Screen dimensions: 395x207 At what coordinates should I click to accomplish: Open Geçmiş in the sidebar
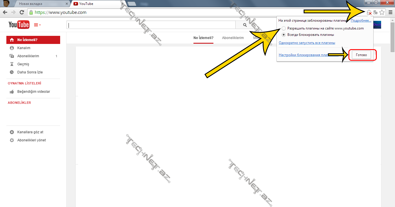point(23,64)
